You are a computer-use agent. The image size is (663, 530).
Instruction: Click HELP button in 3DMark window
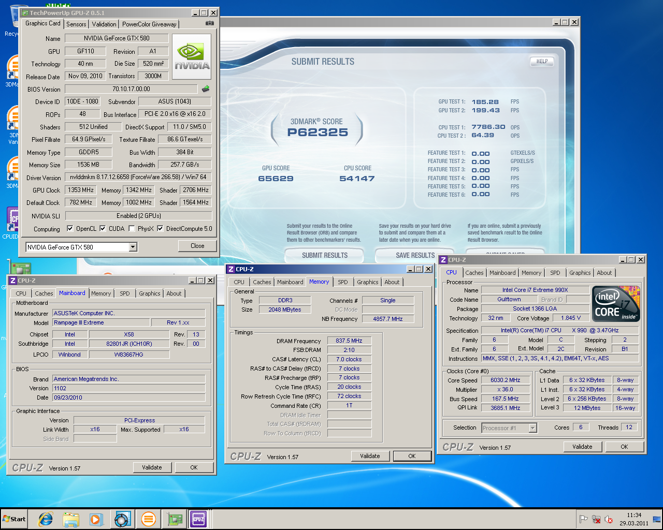pos(542,61)
